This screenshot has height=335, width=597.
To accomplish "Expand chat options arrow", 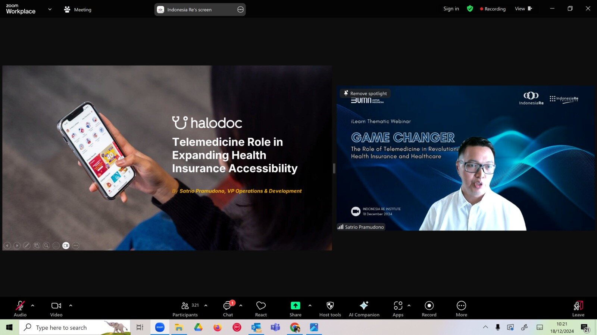I will click(241, 306).
